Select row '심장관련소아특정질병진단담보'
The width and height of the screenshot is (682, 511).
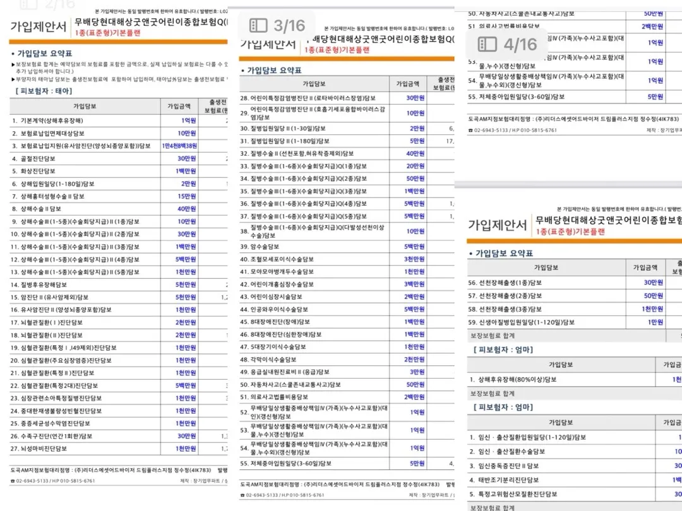point(118,398)
